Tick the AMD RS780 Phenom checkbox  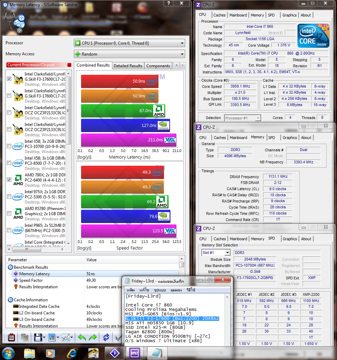click(x=9, y=213)
